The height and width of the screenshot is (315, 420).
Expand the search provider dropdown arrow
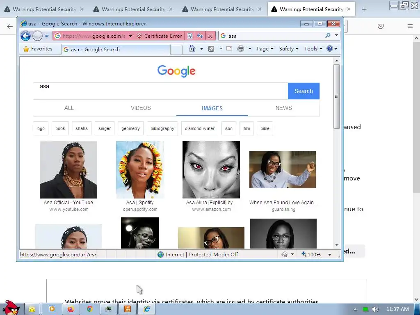coord(336,35)
